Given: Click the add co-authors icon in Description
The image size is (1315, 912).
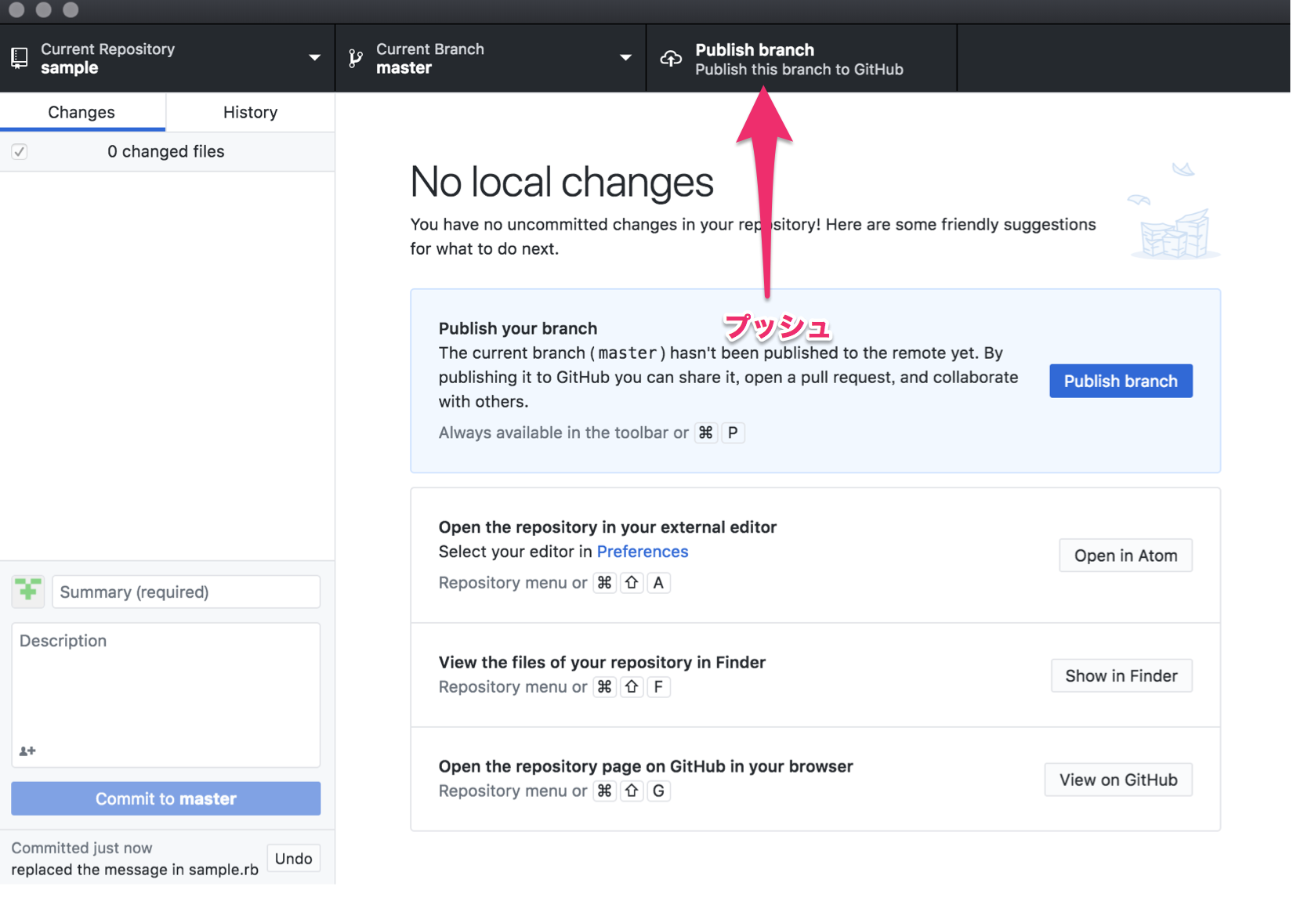Looking at the screenshot, I should [x=27, y=751].
